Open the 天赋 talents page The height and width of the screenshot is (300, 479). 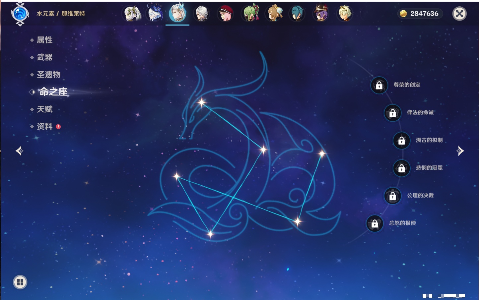[x=44, y=109]
